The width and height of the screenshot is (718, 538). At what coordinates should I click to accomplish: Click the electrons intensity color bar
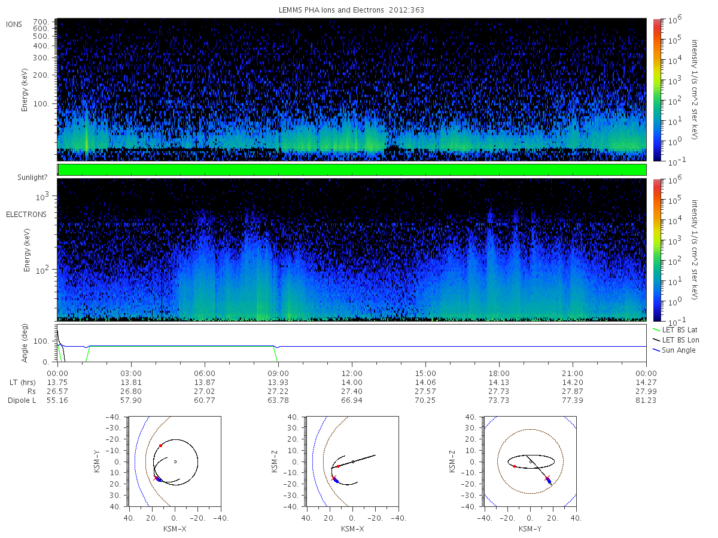coord(656,249)
